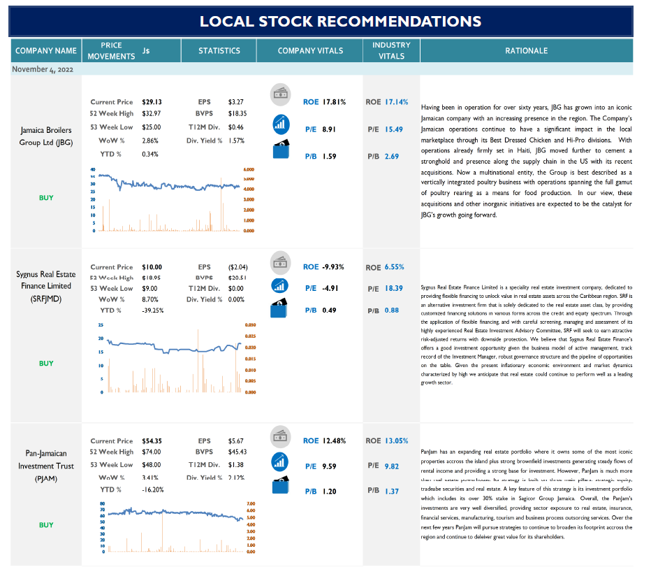Select the current price $29.13
Screen dimensions: 651x572
click(152, 102)
